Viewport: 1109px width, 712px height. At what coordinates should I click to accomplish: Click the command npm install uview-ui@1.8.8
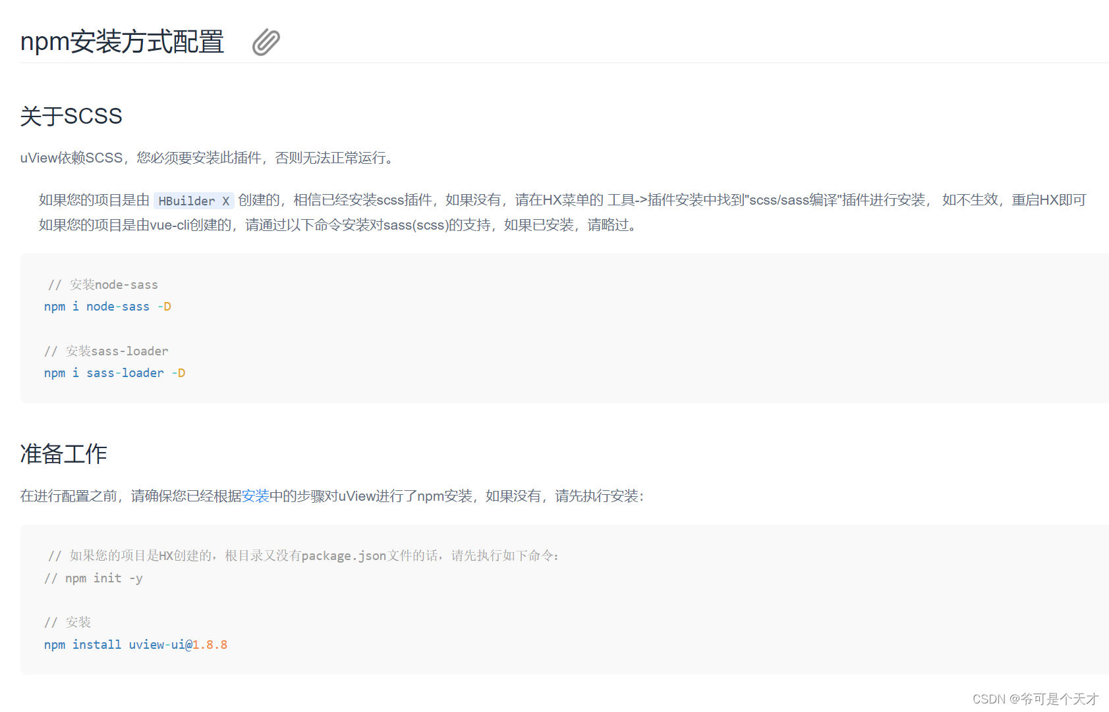pos(136,645)
